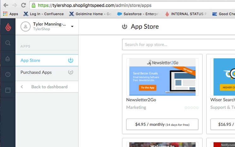Click the App Store download icon in sidebar
This screenshot has width=235, height=147.
71,60
